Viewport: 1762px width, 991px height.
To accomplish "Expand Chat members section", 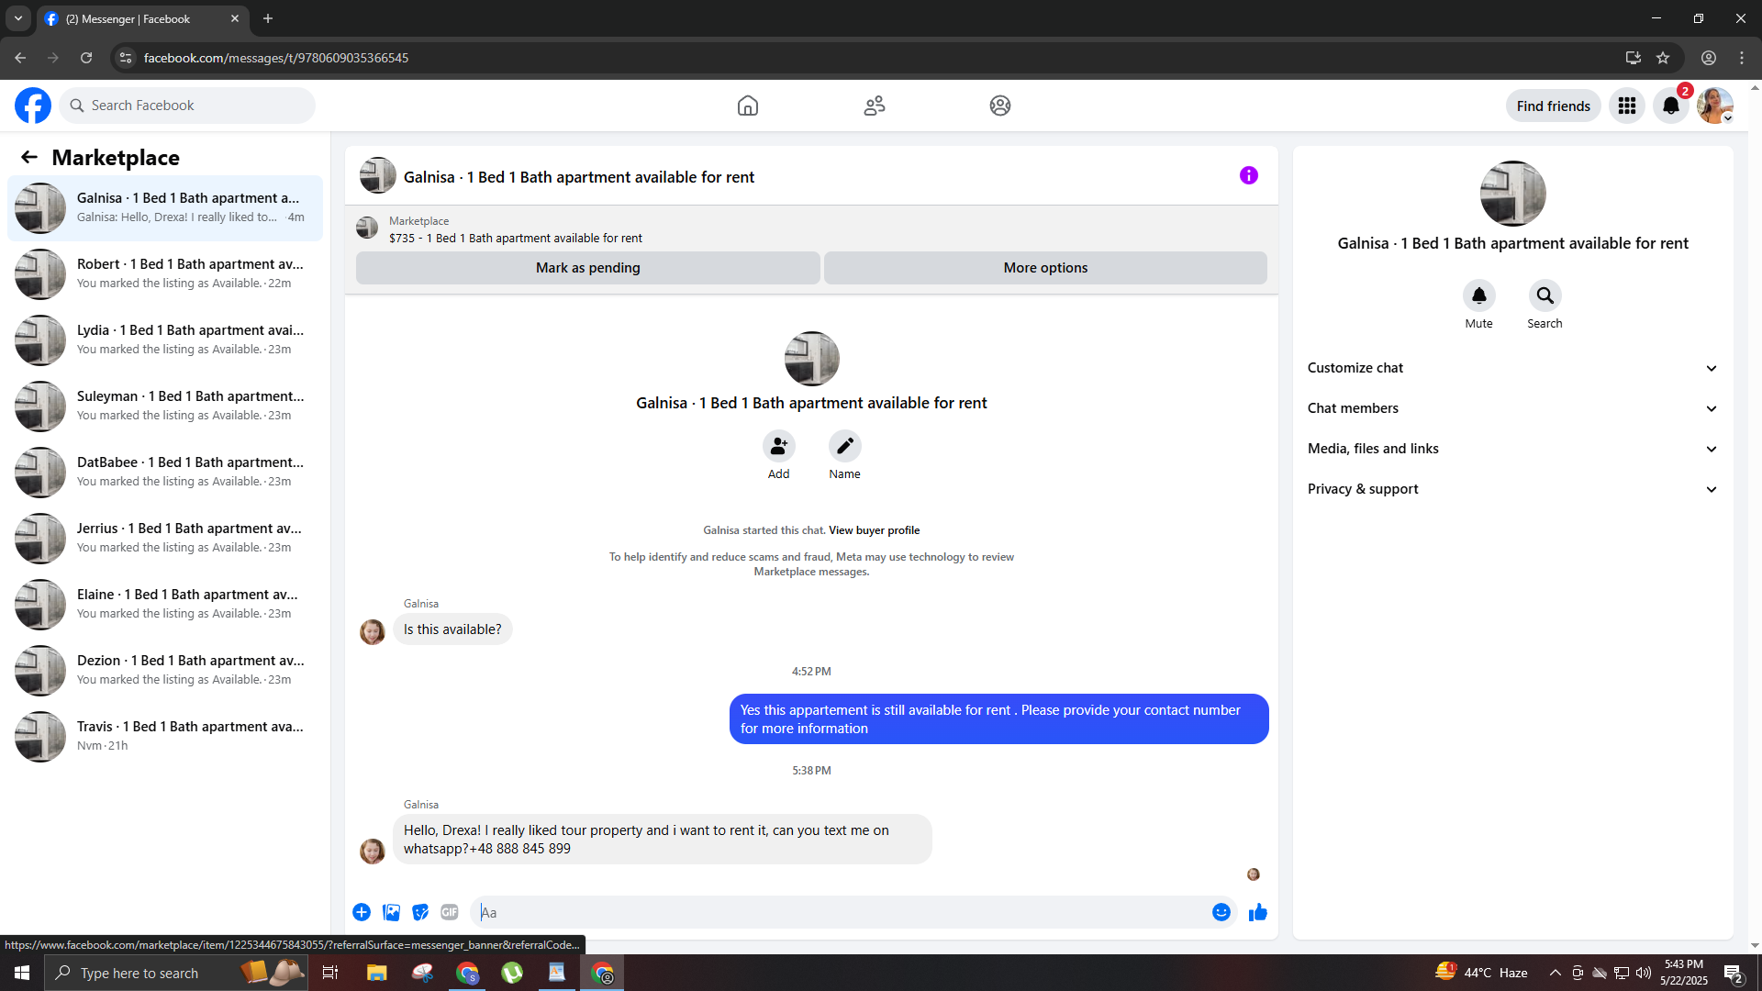I will click(x=1513, y=408).
